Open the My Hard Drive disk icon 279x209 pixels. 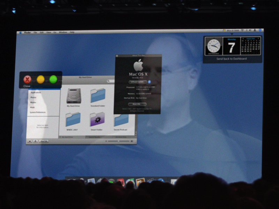click(74, 96)
